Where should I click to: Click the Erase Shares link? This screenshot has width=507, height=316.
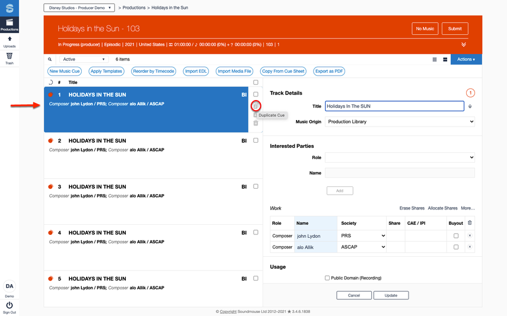click(x=412, y=208)
